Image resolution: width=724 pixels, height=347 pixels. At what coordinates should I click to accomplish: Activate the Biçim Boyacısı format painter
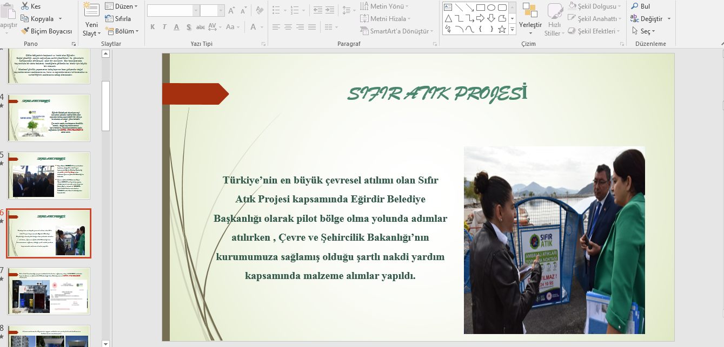(47, 31)
